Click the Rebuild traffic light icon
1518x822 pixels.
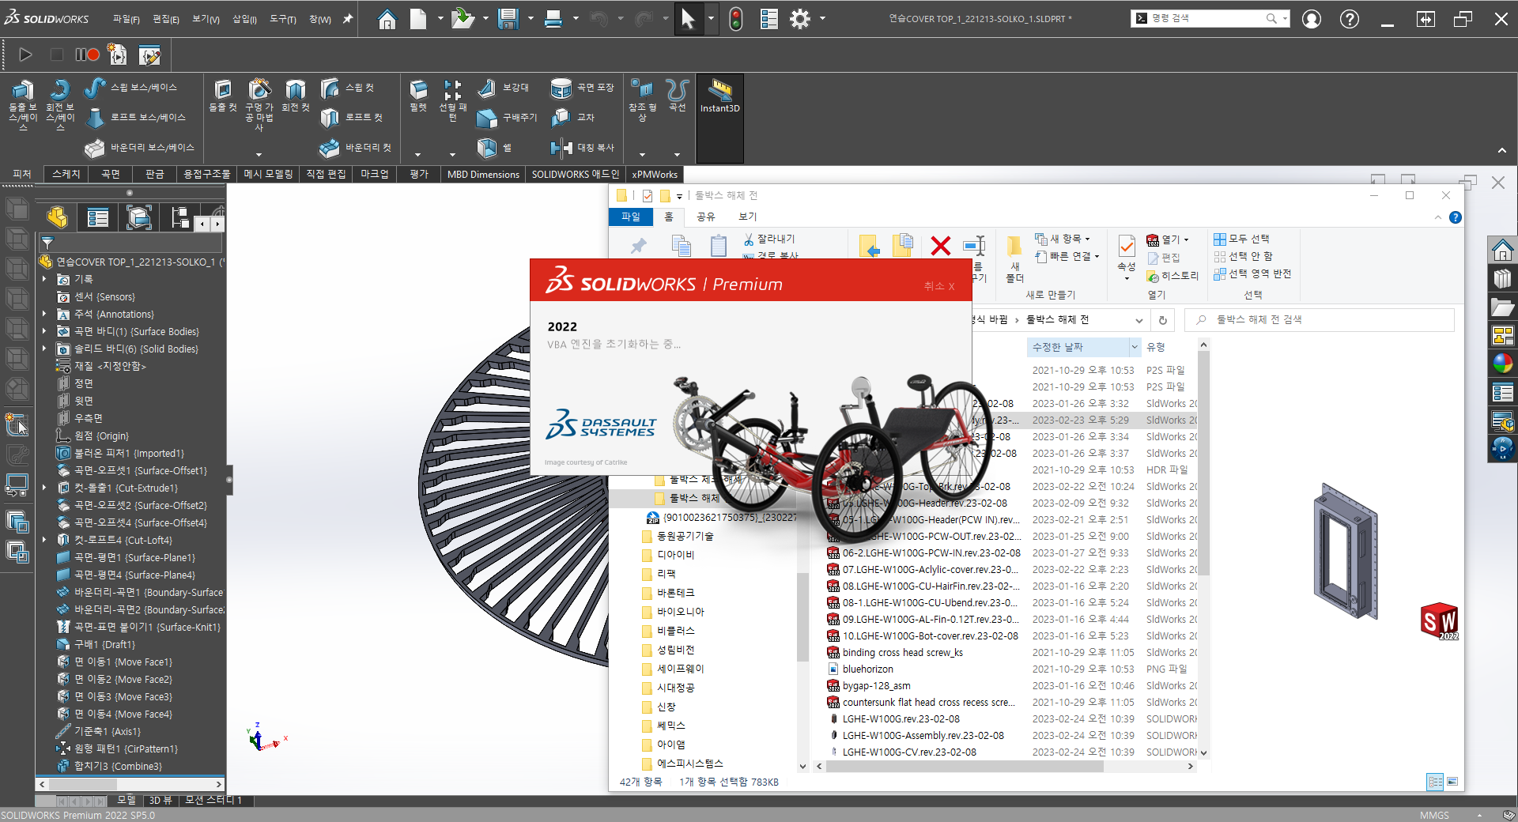[x=735, y=19]
